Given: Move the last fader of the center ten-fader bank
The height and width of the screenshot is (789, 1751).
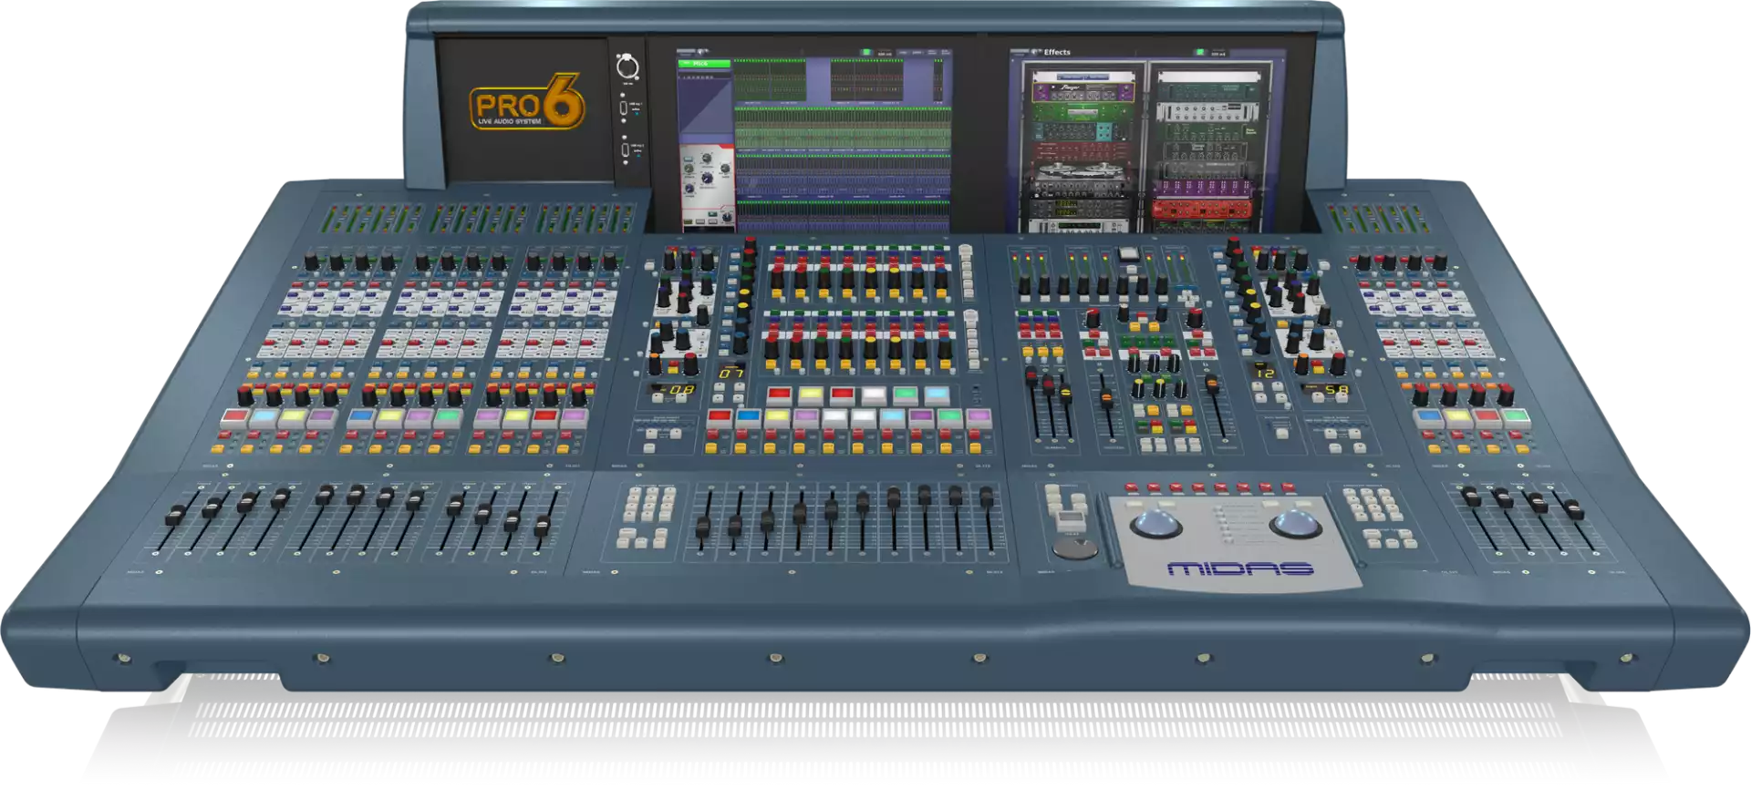Looking at the screenshot, I should point(987,497).
